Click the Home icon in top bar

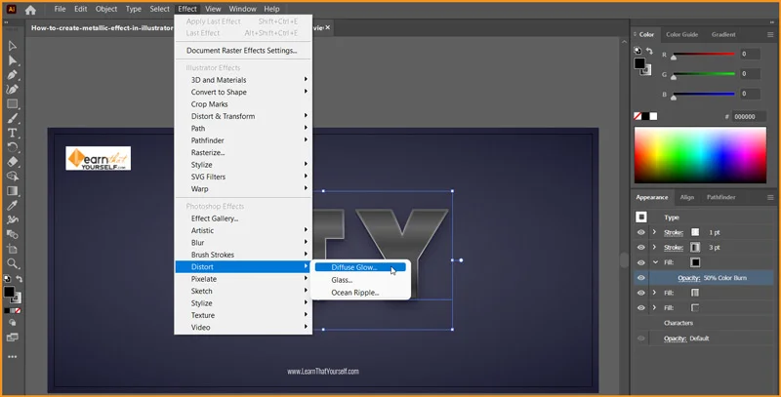(30, 9)
